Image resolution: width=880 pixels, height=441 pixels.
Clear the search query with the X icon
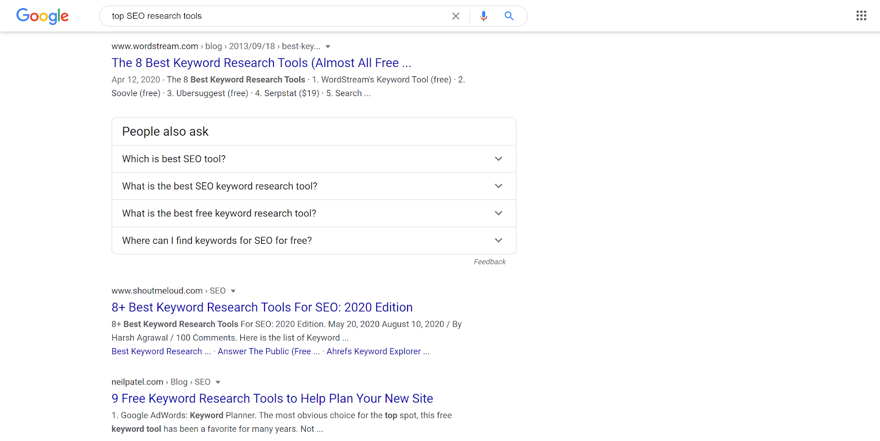(x=455, y=16)
